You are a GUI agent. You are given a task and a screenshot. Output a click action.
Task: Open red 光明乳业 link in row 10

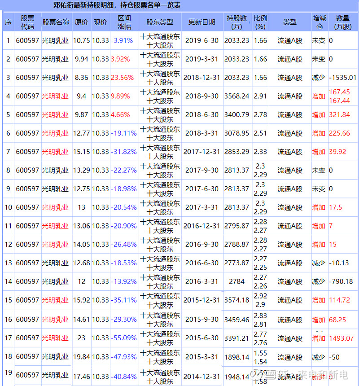coord(55,207)
